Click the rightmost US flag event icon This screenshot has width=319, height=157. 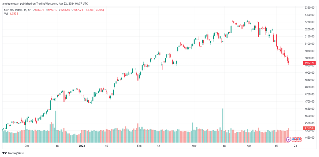tap(300, 140)
